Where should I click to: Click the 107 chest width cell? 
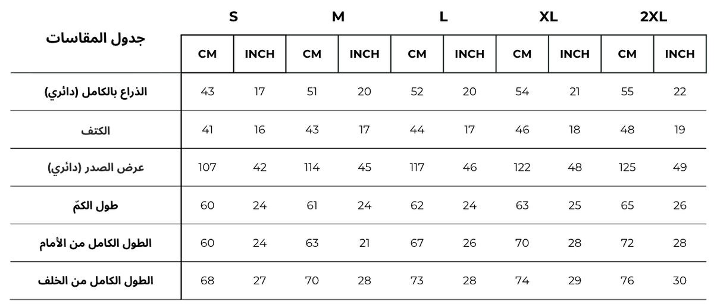coord(207,167)
